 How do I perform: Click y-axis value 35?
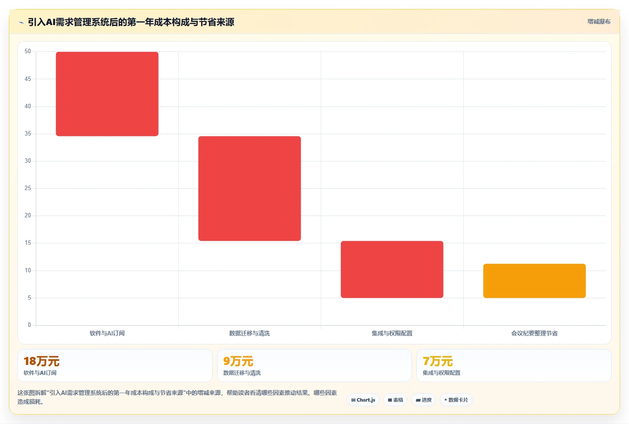point(28,134)
